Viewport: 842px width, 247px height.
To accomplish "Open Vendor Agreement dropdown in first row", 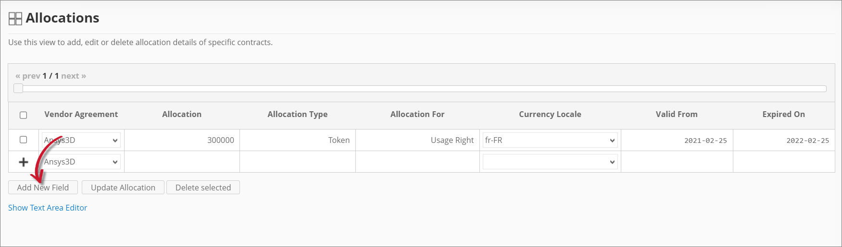I will pos(81,140).
